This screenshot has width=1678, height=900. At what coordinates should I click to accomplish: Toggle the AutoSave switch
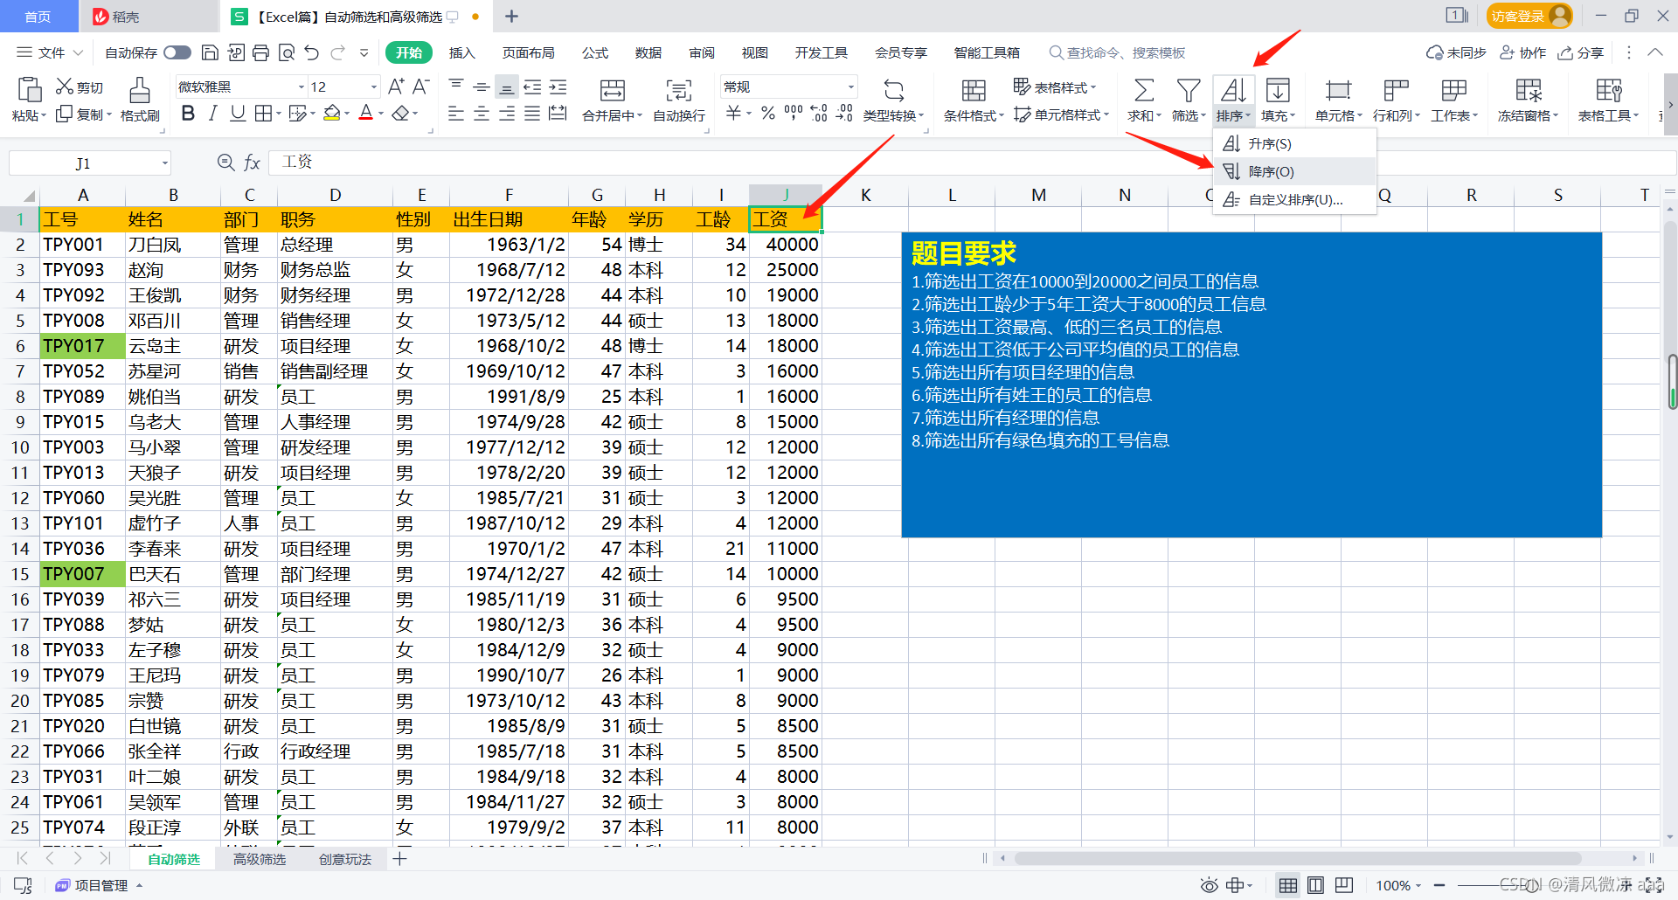pyautogui.click(x=177, y=53)
